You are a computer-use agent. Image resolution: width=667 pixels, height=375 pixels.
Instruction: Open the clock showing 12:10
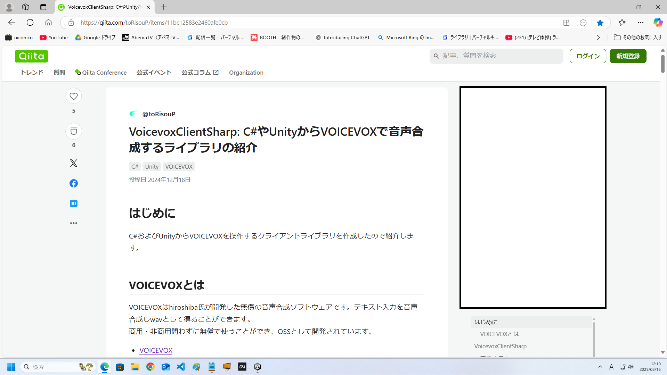pyautogui.click(x=650, y=367)
